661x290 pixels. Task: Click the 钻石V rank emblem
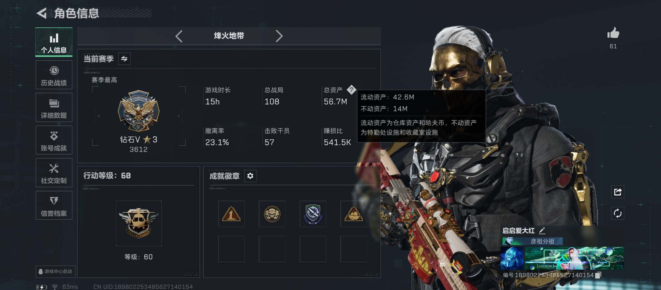(139, 111)
